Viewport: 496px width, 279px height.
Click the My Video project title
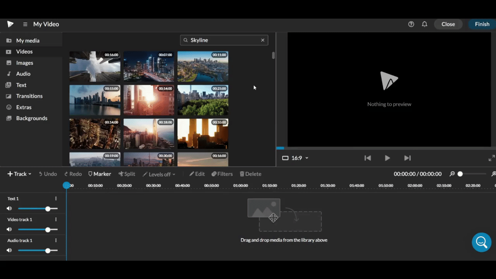tap(46, 24)
